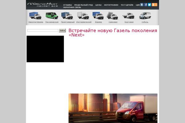185x123 pixels.
Task: Follow the Изотермический text link
Action: 84,22
